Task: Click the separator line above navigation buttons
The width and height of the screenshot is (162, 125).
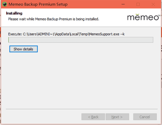Action: coord(82,109)
